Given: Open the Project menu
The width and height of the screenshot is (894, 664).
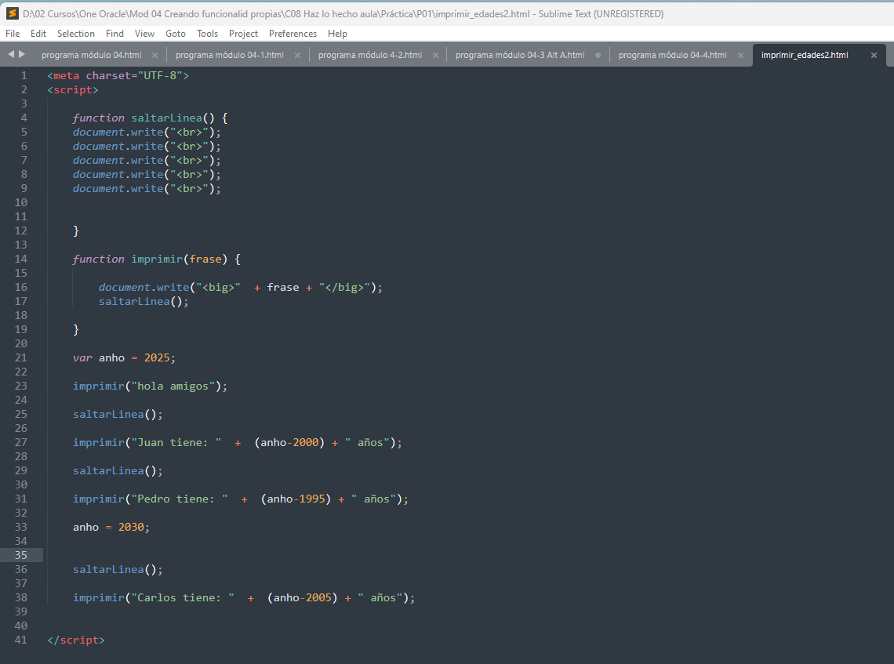Looking at the screenshot, I should tap(243, 34).
